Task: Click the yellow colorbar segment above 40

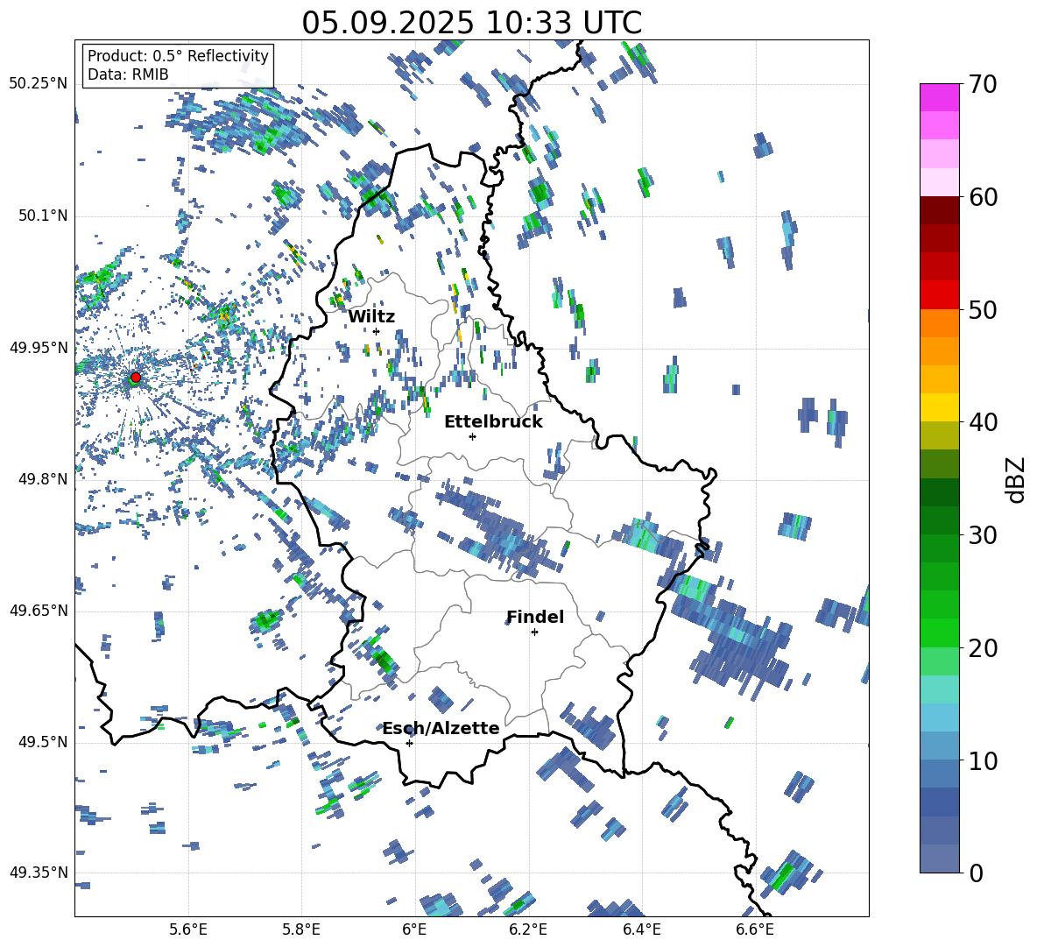Action: (x=939, y=407)
